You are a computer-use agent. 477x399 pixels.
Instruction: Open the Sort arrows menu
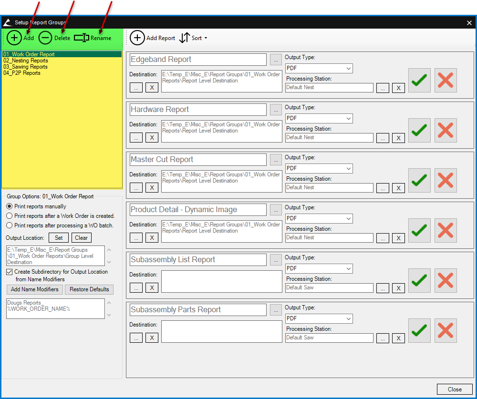(x=185, y=38)
